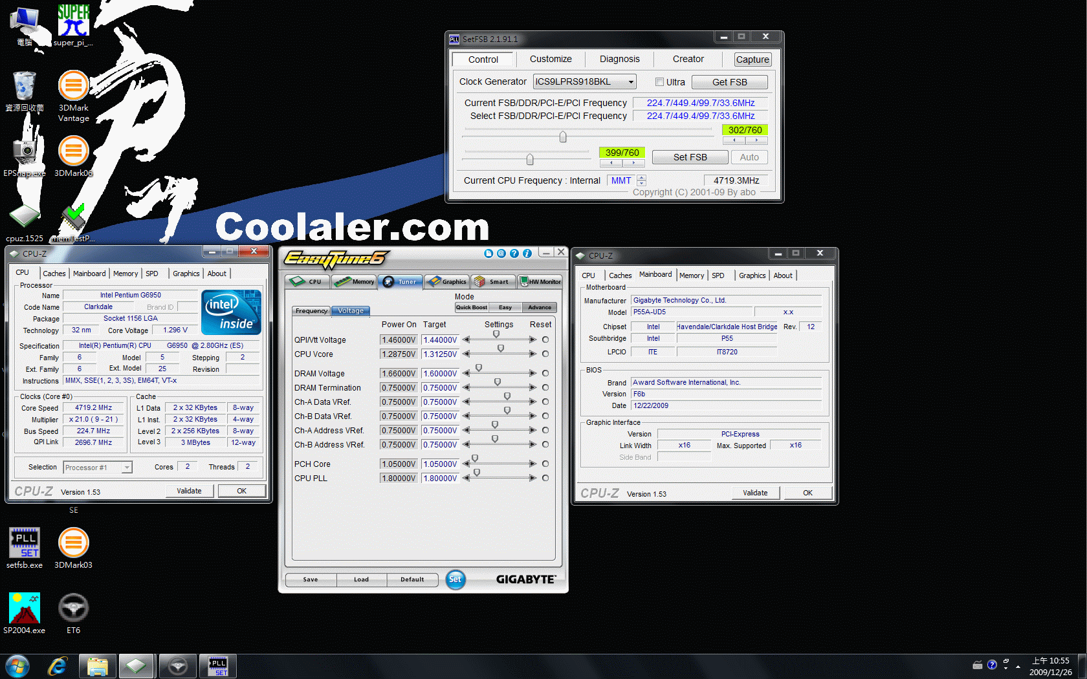Click the Get FSB button
This screenshot has height=679, width=1087.
[730, 82]
